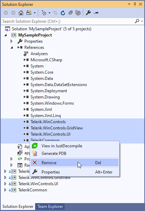The image size is (145, 211).
Task: Select the Telerik.WinControls.UI project node
Action: (x=38, y=184)
